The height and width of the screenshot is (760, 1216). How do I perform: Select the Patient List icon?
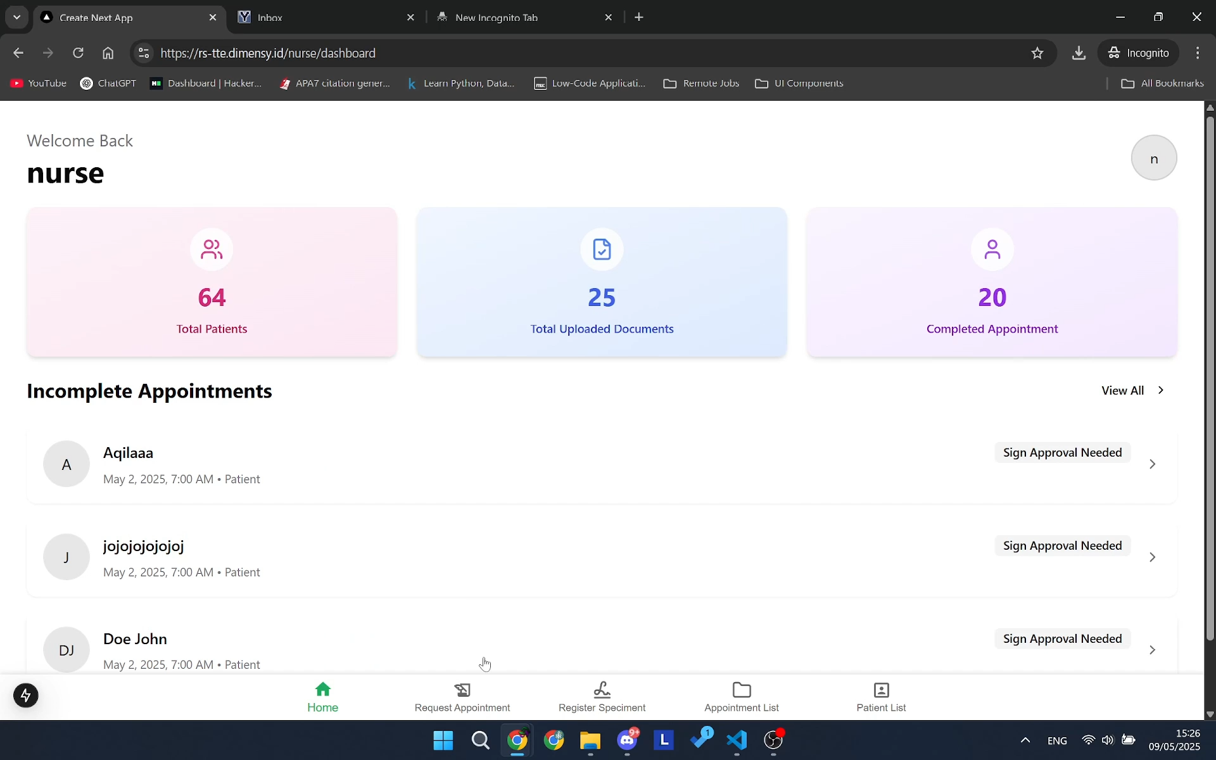[x=881, y=697]
